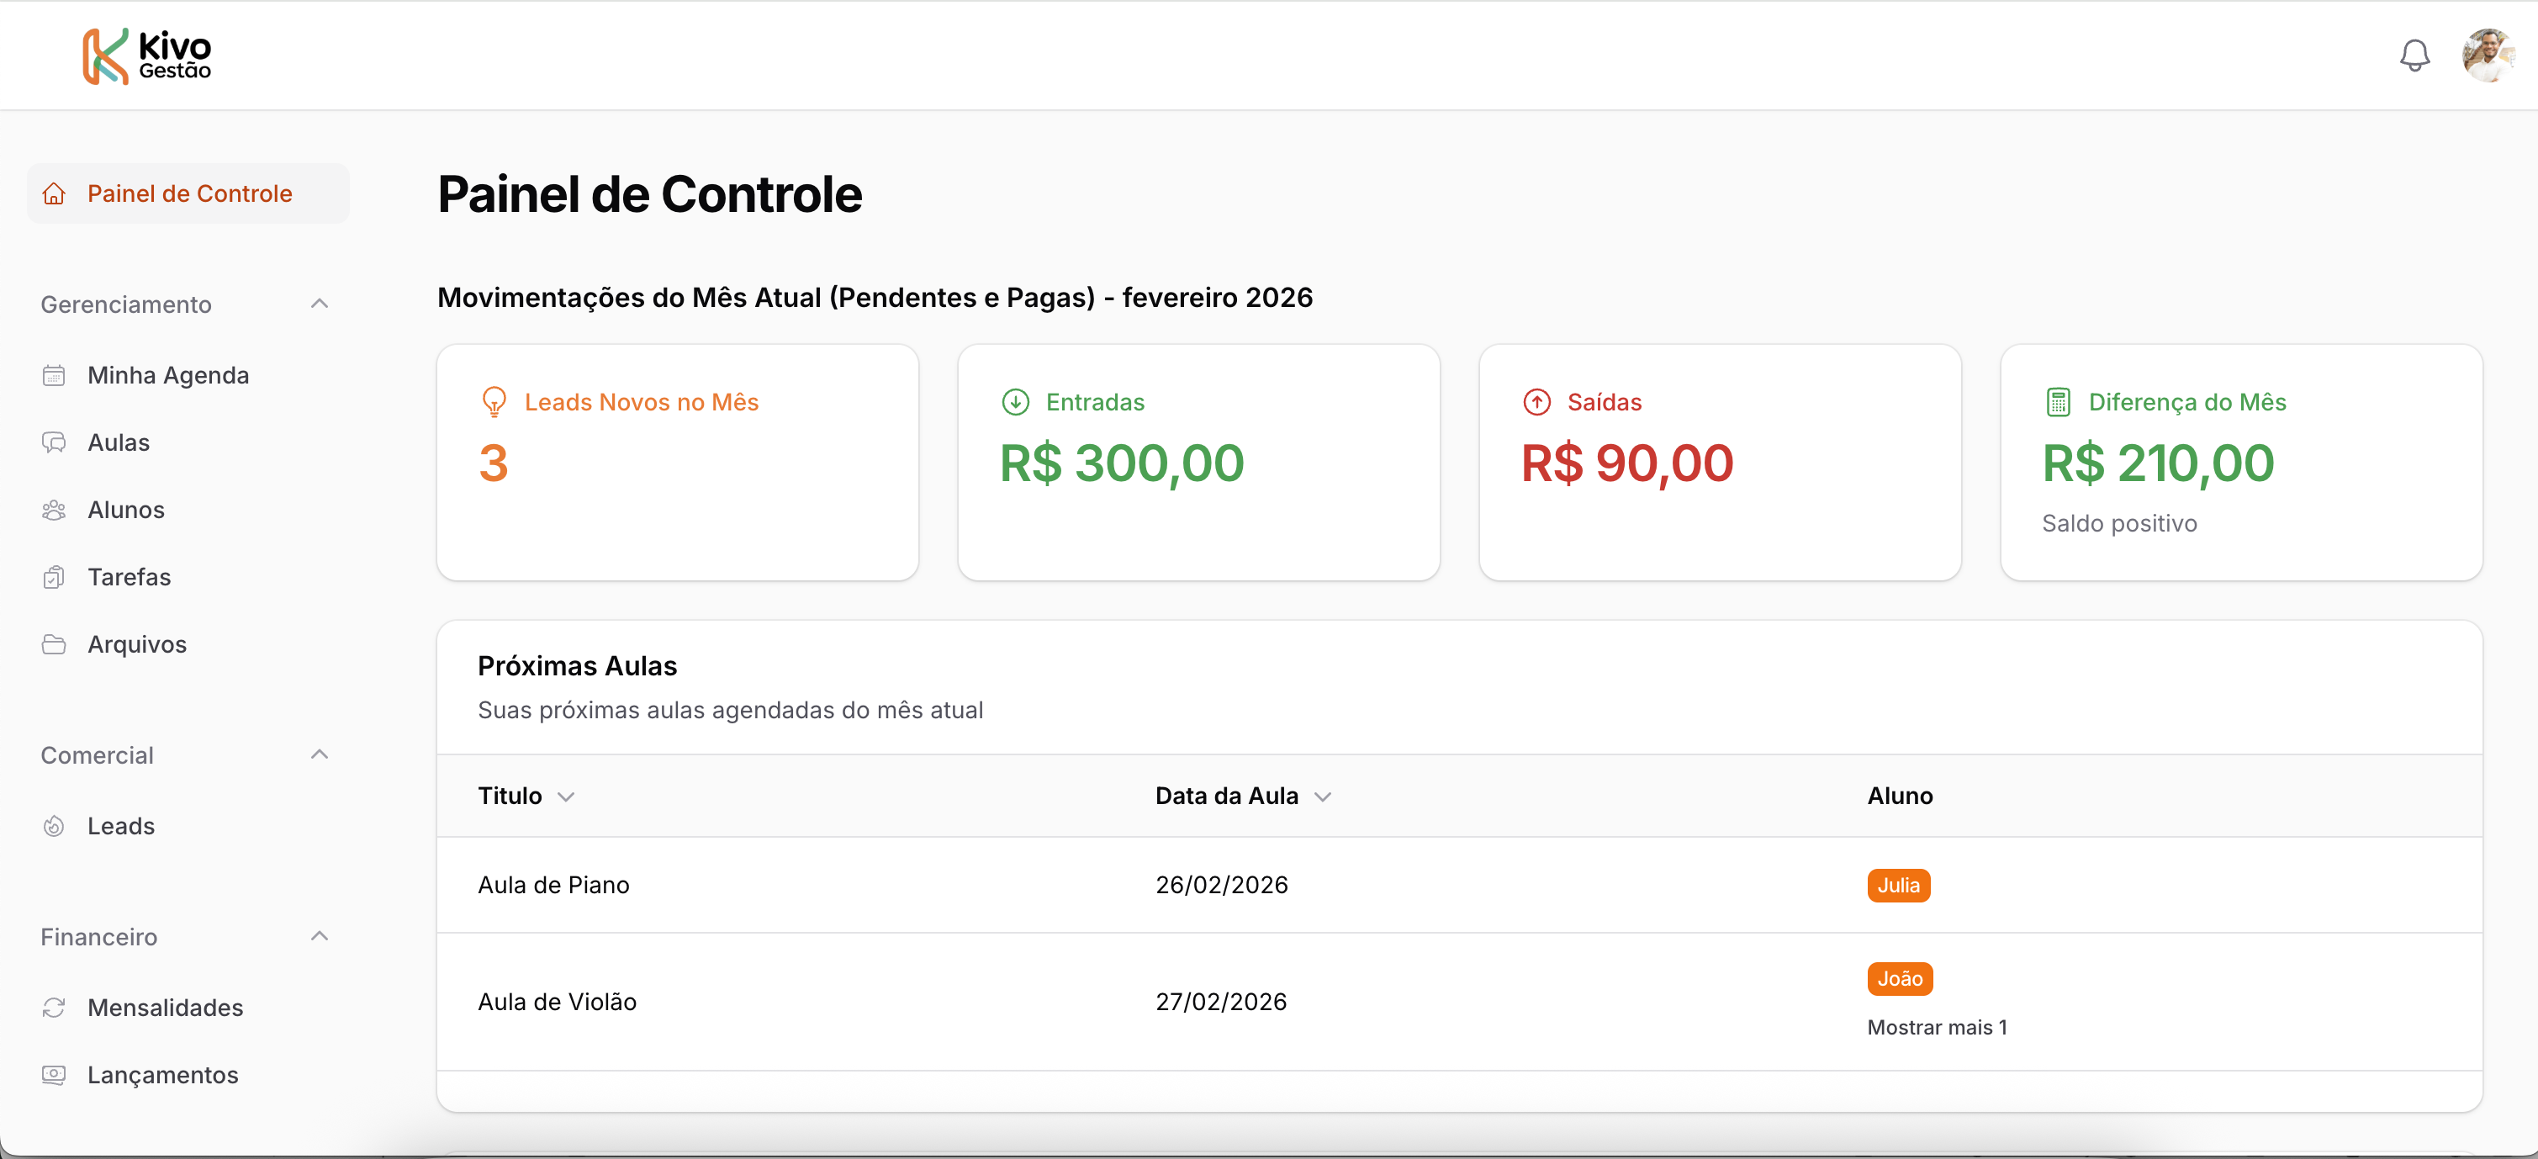2538x1159 pixels.
Task: Collapse the Comercial section chevron
Action: coord(320,755)
